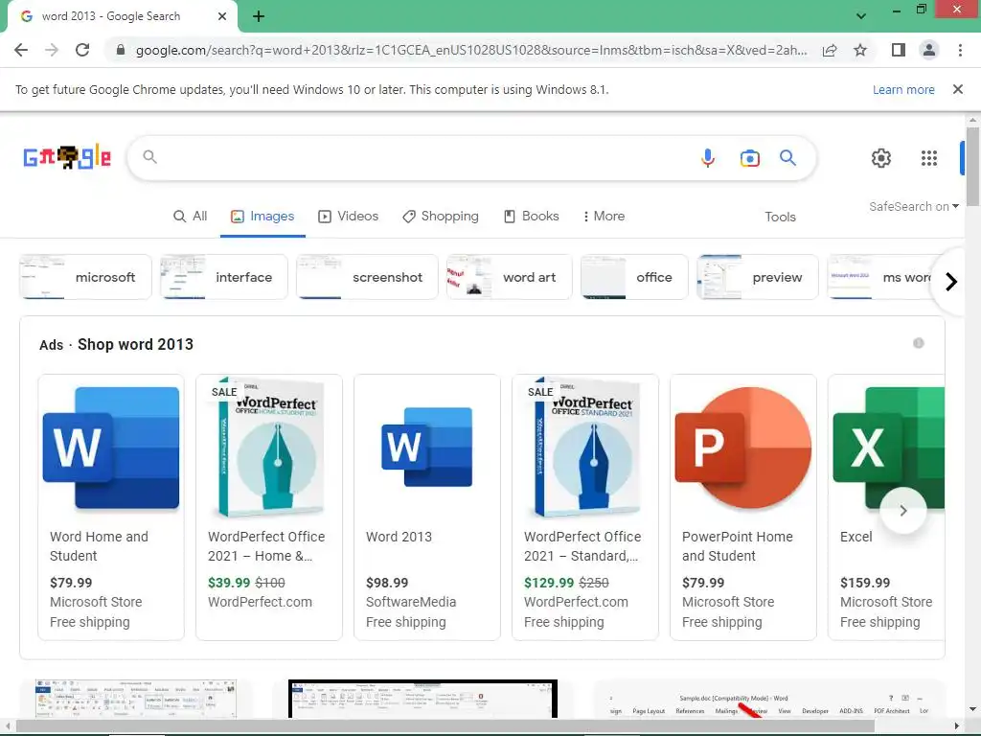981x736 pixels.
Task: Open the Shopping tab
Action: pyautogui.click(x=441, y=216)
